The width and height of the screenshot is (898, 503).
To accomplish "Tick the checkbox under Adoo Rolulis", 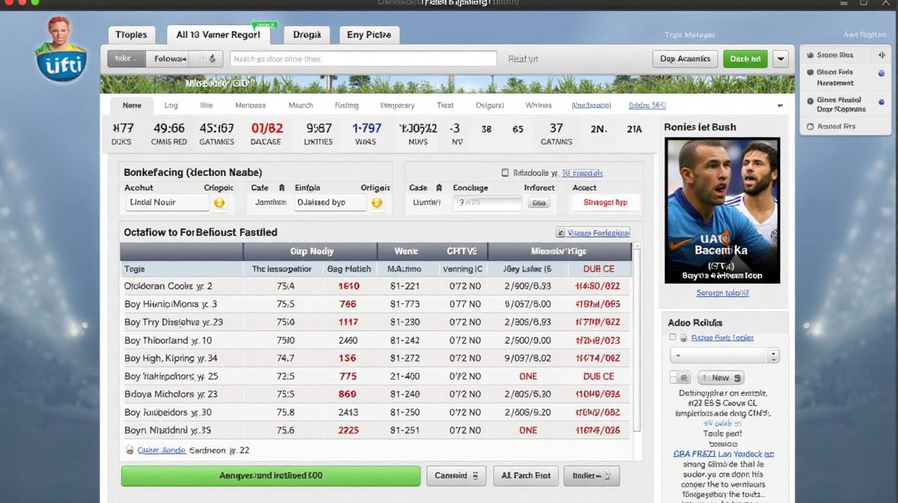I will [673, 338].
